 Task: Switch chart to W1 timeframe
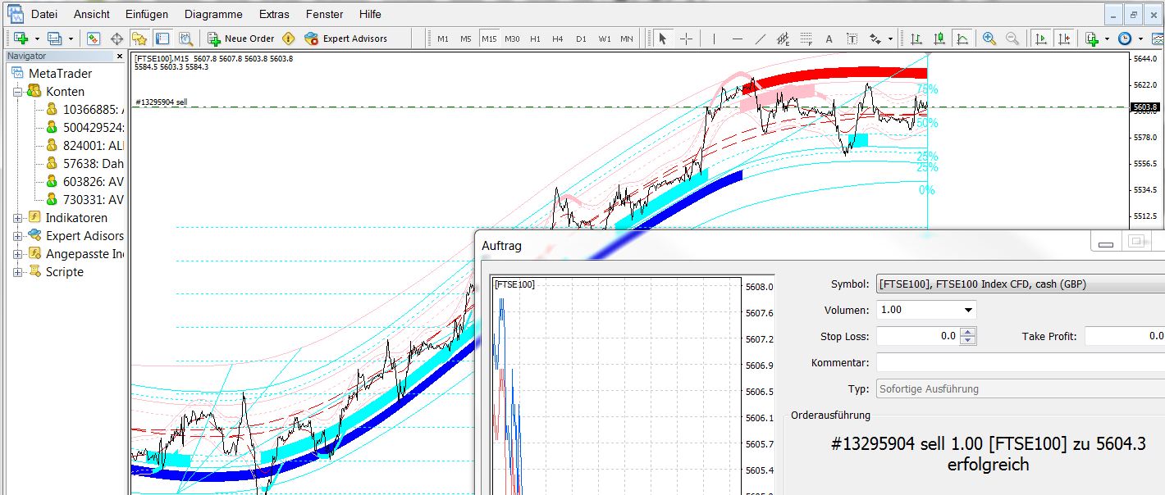coord(604,39)
